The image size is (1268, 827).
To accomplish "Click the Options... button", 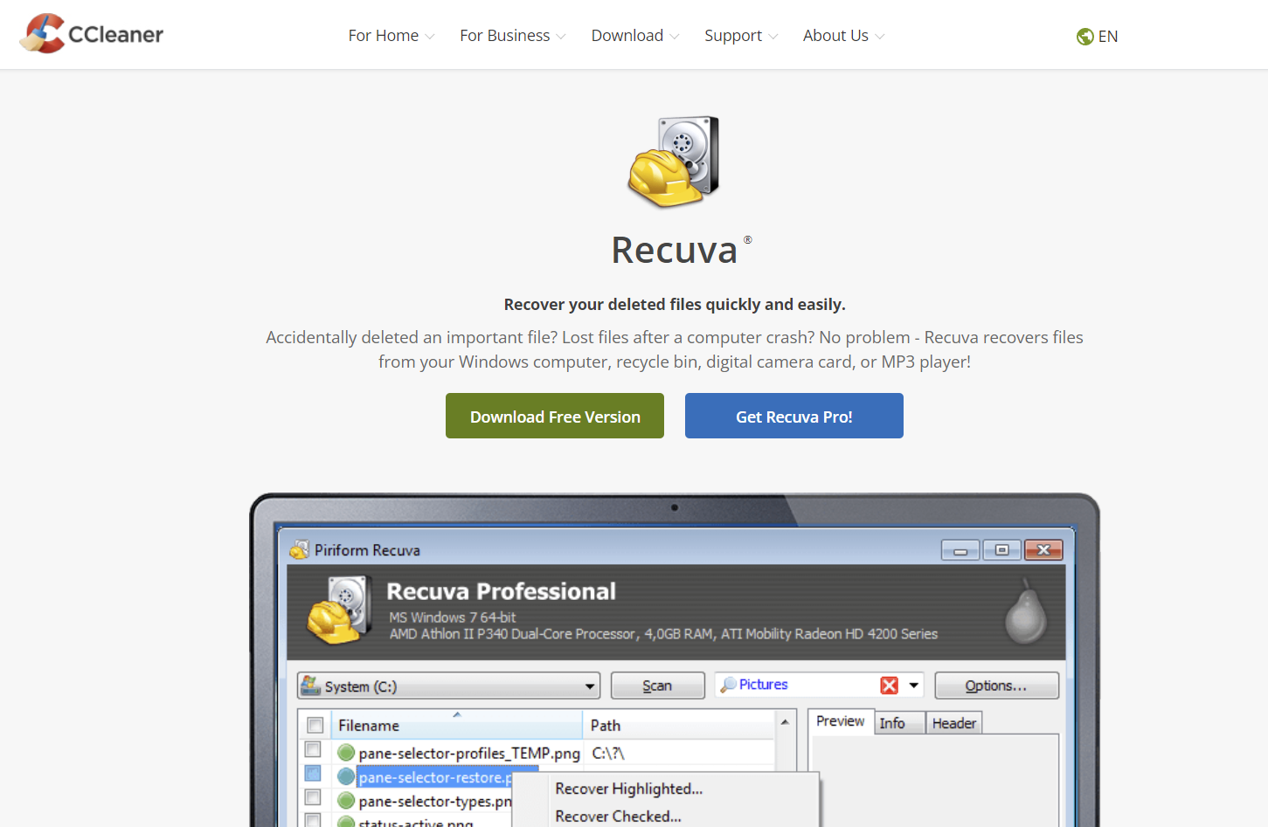I will [996, 686].
